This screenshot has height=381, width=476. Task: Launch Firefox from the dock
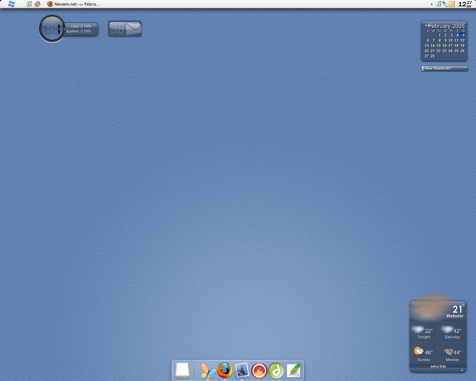225,371
